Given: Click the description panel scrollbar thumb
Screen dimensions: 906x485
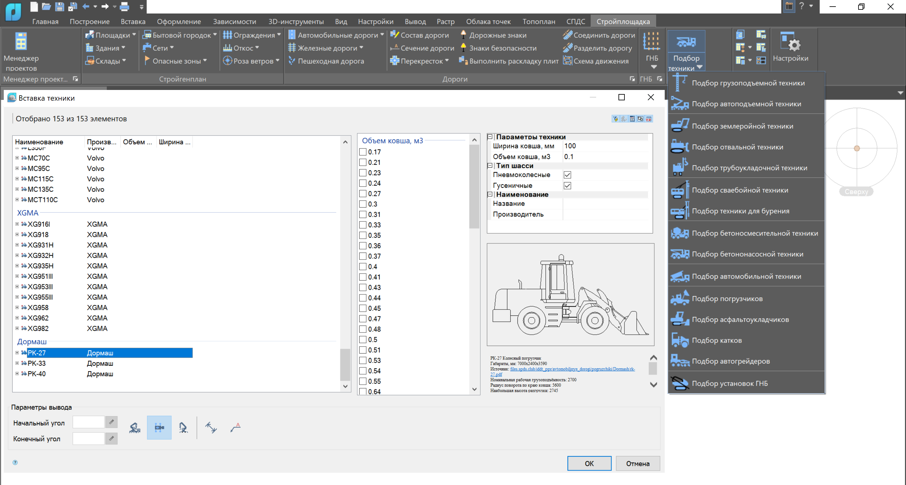Looking at the screenshot, I should click(x=653, y=368).
